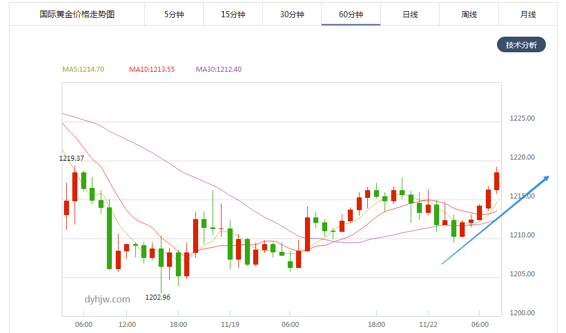The height and width of the screenshot is (333, 566).
Task: Click the 1202.96 low price label
Action: (158, 297)
